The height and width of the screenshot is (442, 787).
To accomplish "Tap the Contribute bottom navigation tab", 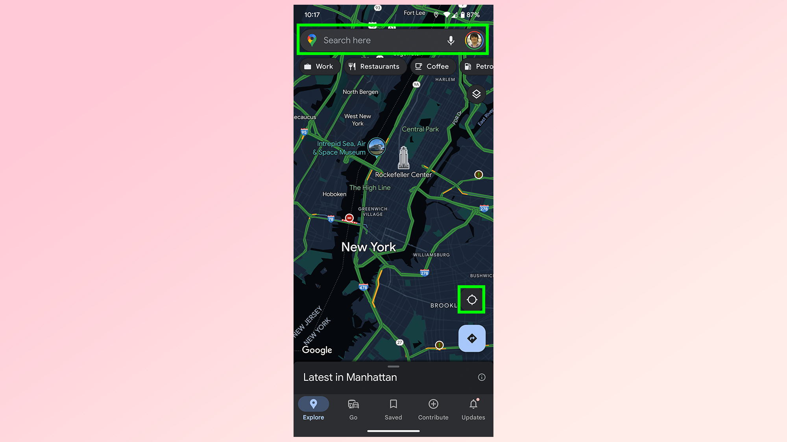I will (x=433, y=409).
